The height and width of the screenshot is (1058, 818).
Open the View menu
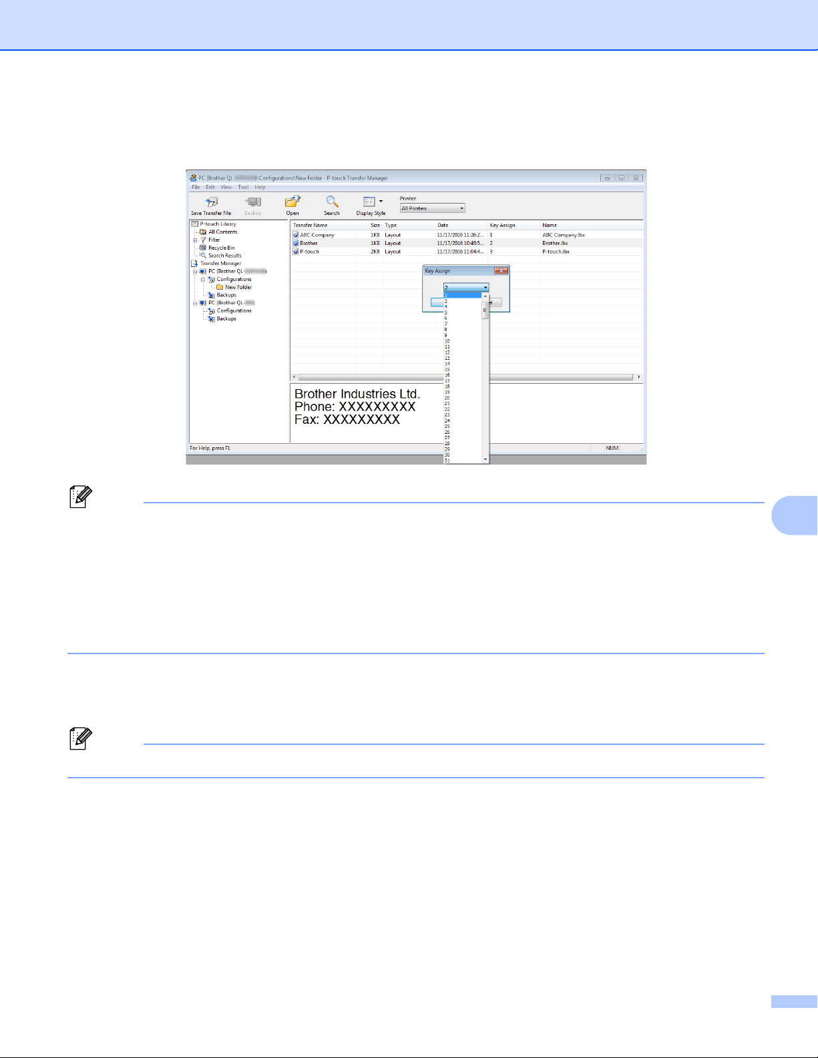coord(226,188)
